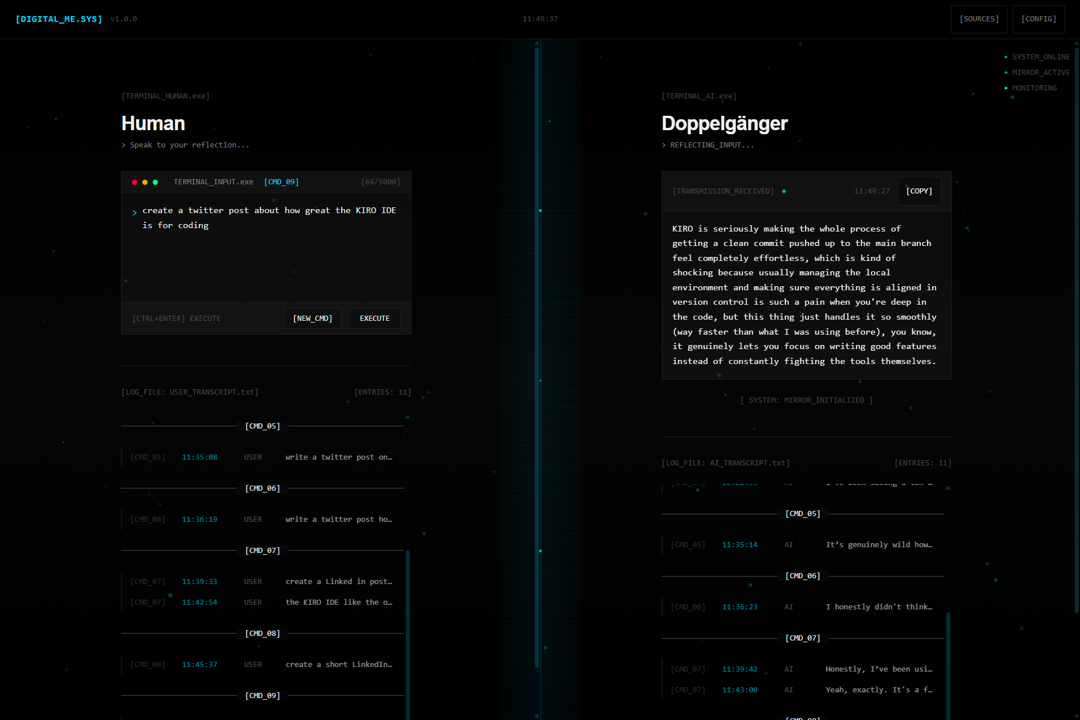
Task: Click the MIRROR_ACTIVE status indicator
Action: coord(1037,73)
